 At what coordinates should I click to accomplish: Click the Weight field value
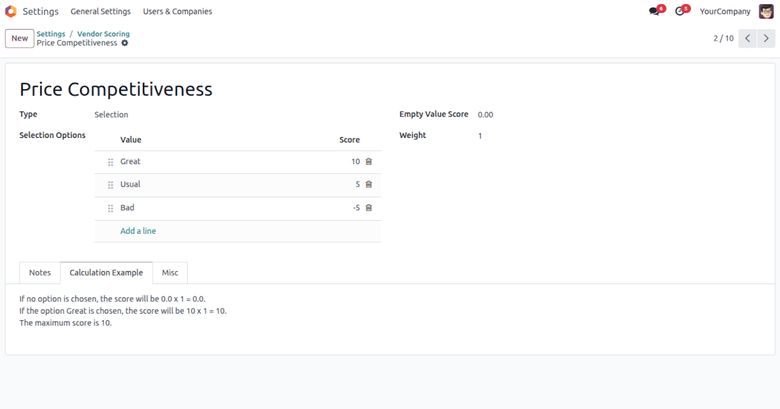[480, 136]
